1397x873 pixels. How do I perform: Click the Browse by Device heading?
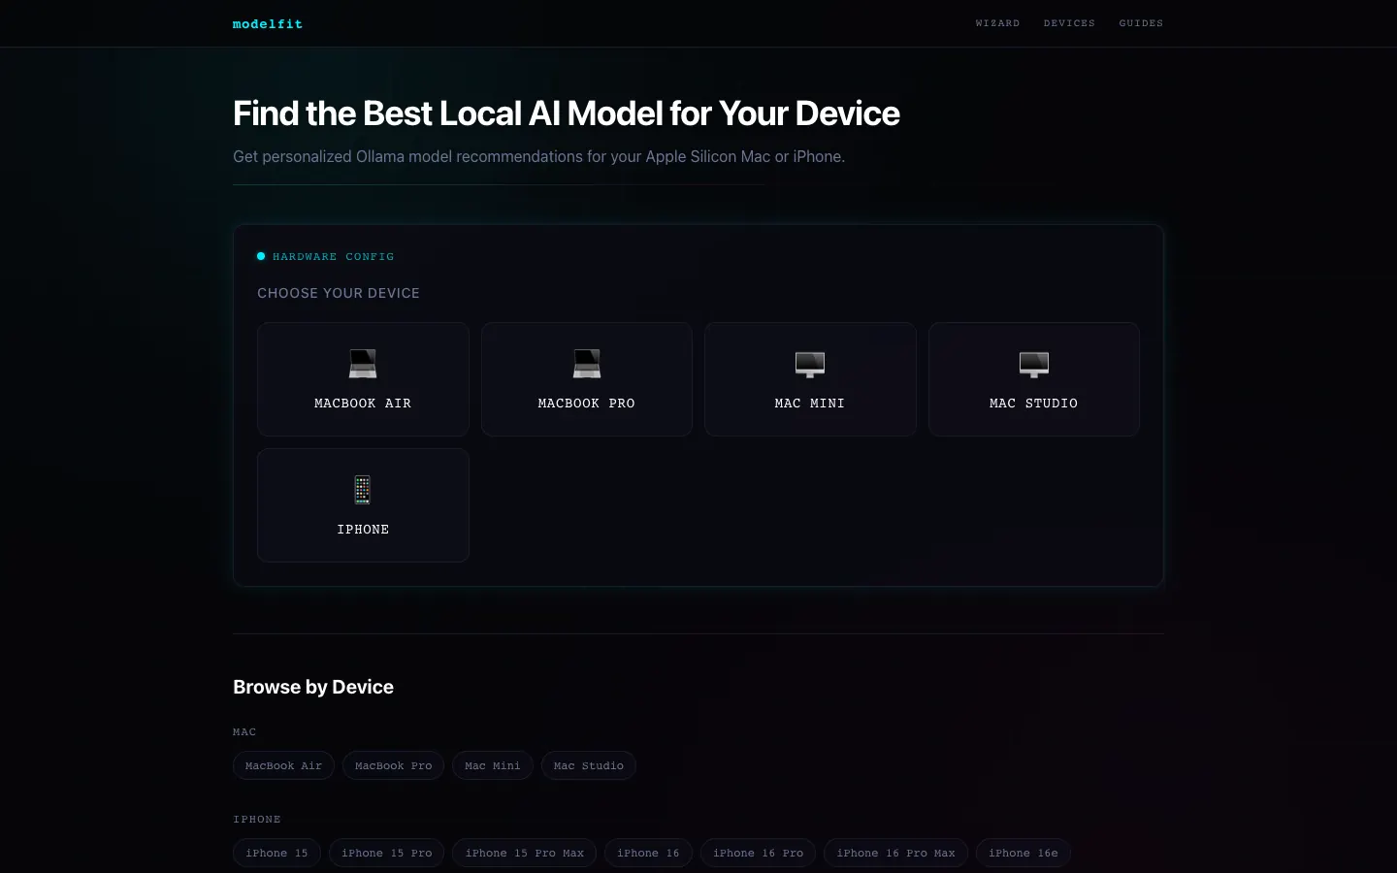[x=313, y=687]
